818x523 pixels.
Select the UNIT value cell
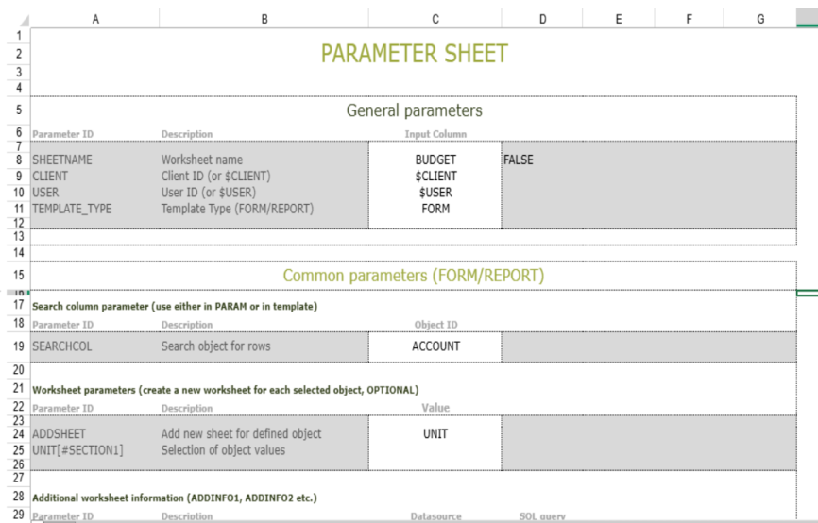click(435, 434)
